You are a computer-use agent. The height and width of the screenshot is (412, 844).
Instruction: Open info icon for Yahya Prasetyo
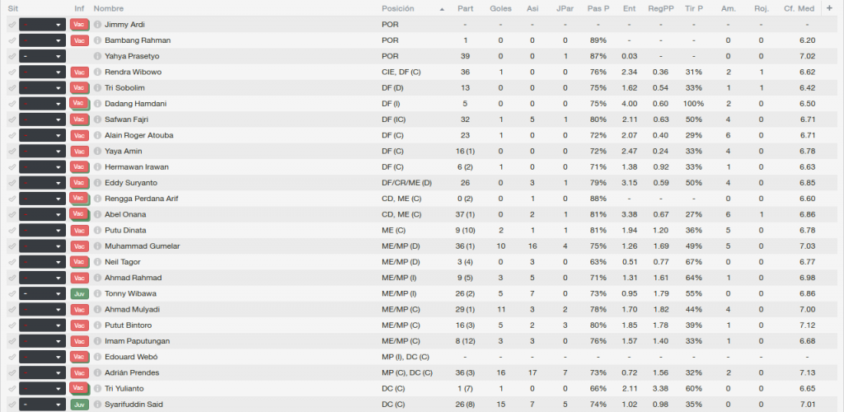tap(97, 57)
